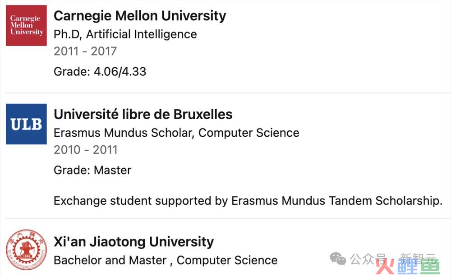
Task: Click the divider above Xi'an Jiaotong entry
Action: (228, 219)
